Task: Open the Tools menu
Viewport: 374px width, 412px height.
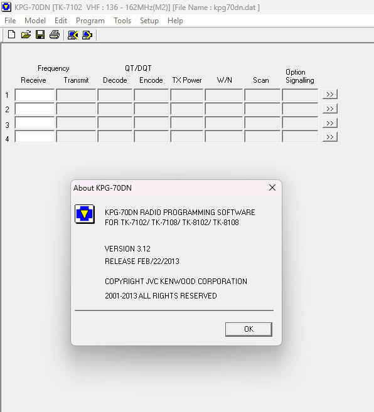Action: tap(122, 21)
